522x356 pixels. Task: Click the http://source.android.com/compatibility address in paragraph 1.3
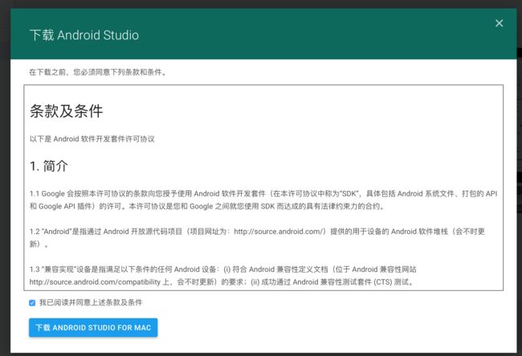(x=95, y=282)
